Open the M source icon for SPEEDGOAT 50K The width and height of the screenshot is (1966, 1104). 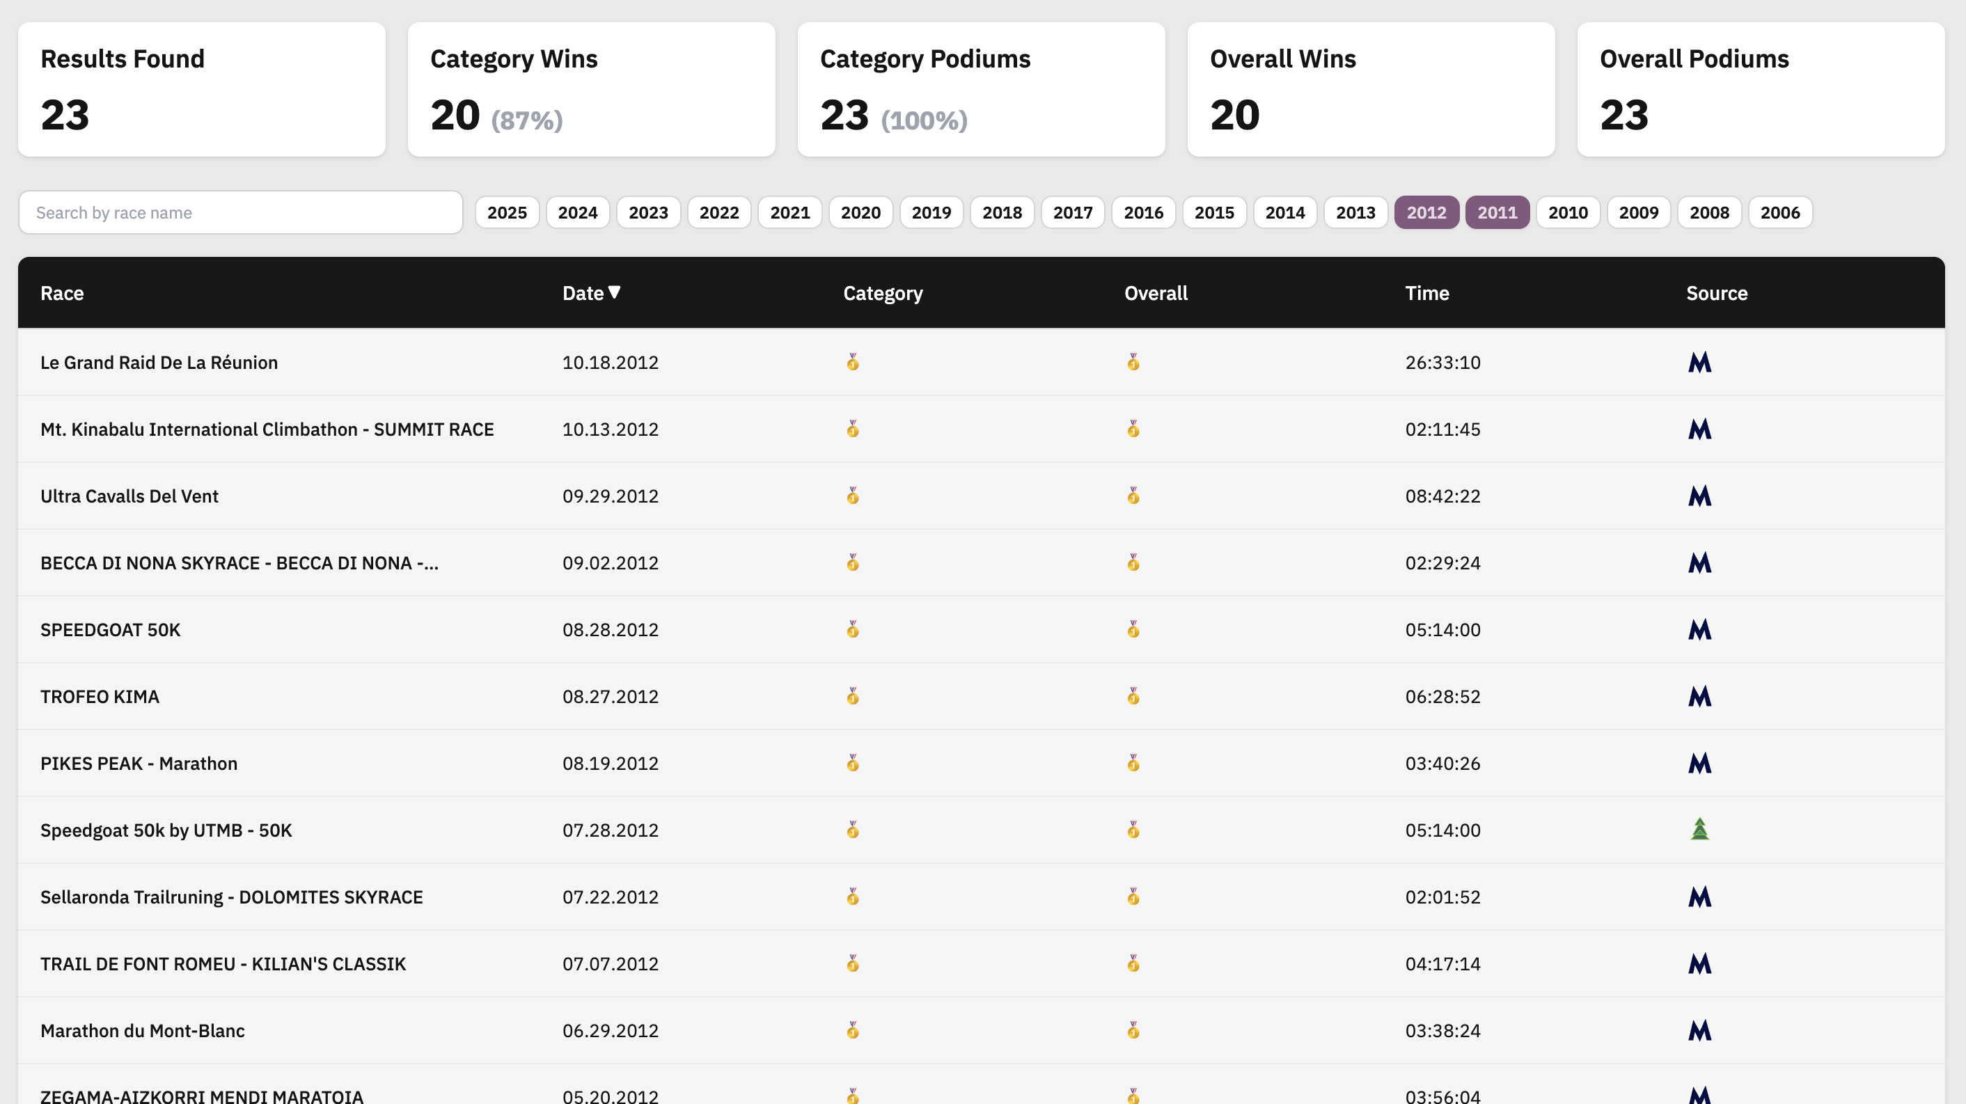coord(1699,629)
